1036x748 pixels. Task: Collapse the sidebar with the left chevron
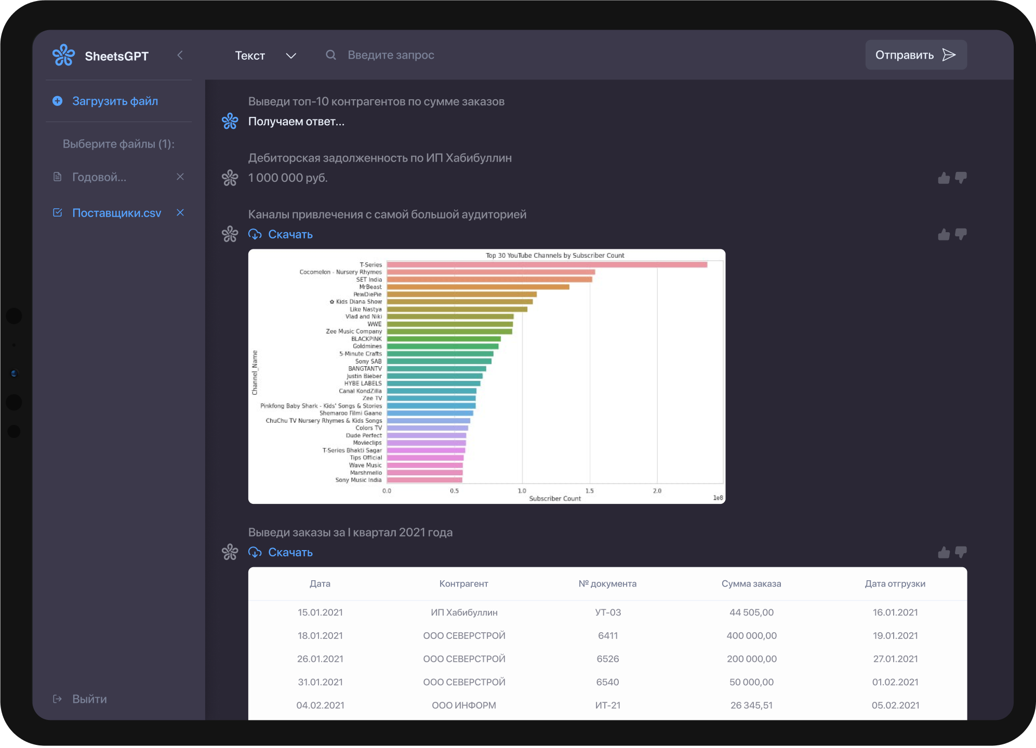point(180,55)
